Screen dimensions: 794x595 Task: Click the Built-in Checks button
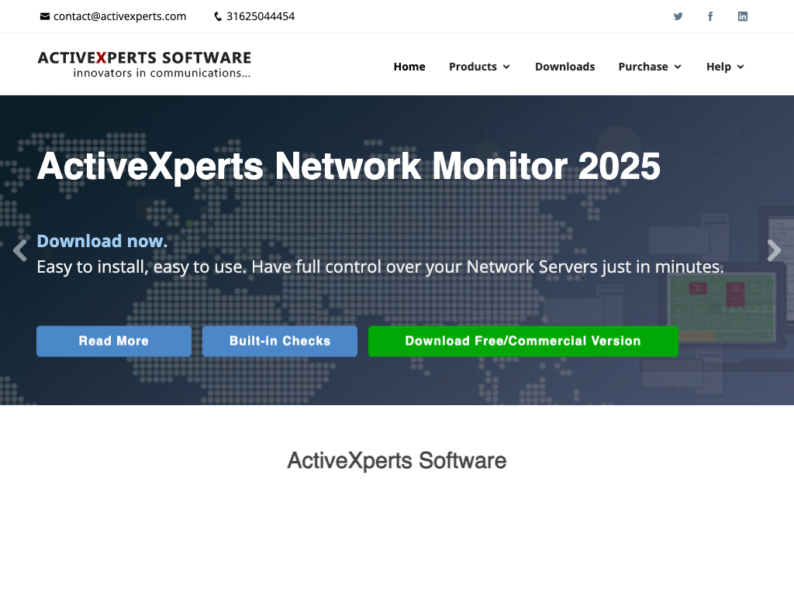tap(280, 341)
